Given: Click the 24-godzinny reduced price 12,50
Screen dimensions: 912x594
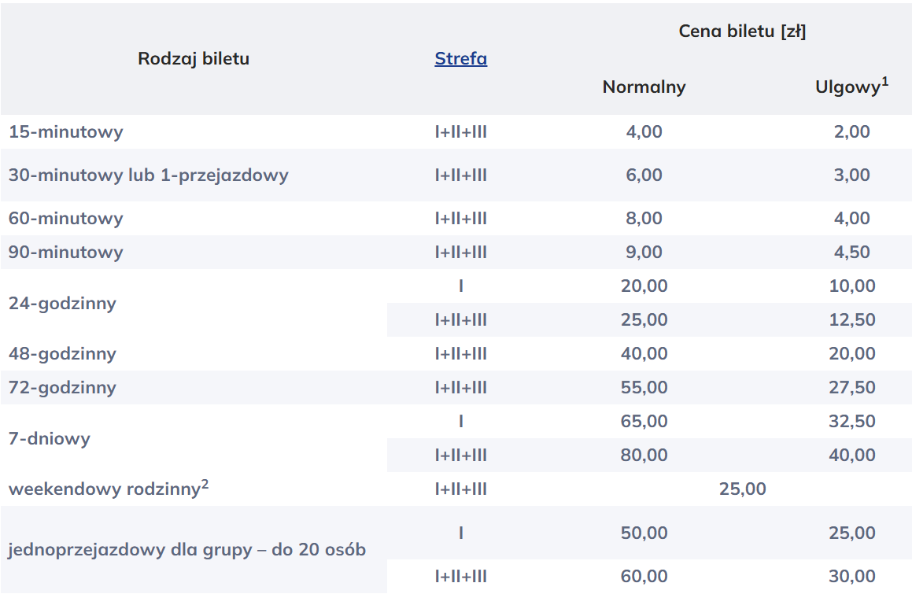Looking at the screenshot, I should coord(851,320).
